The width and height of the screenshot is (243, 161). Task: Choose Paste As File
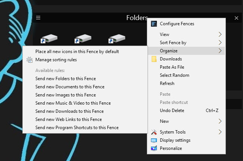tap(186, 67)
